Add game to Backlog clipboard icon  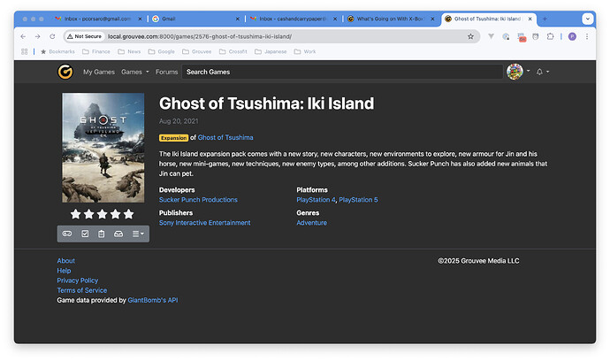point(101,234)
